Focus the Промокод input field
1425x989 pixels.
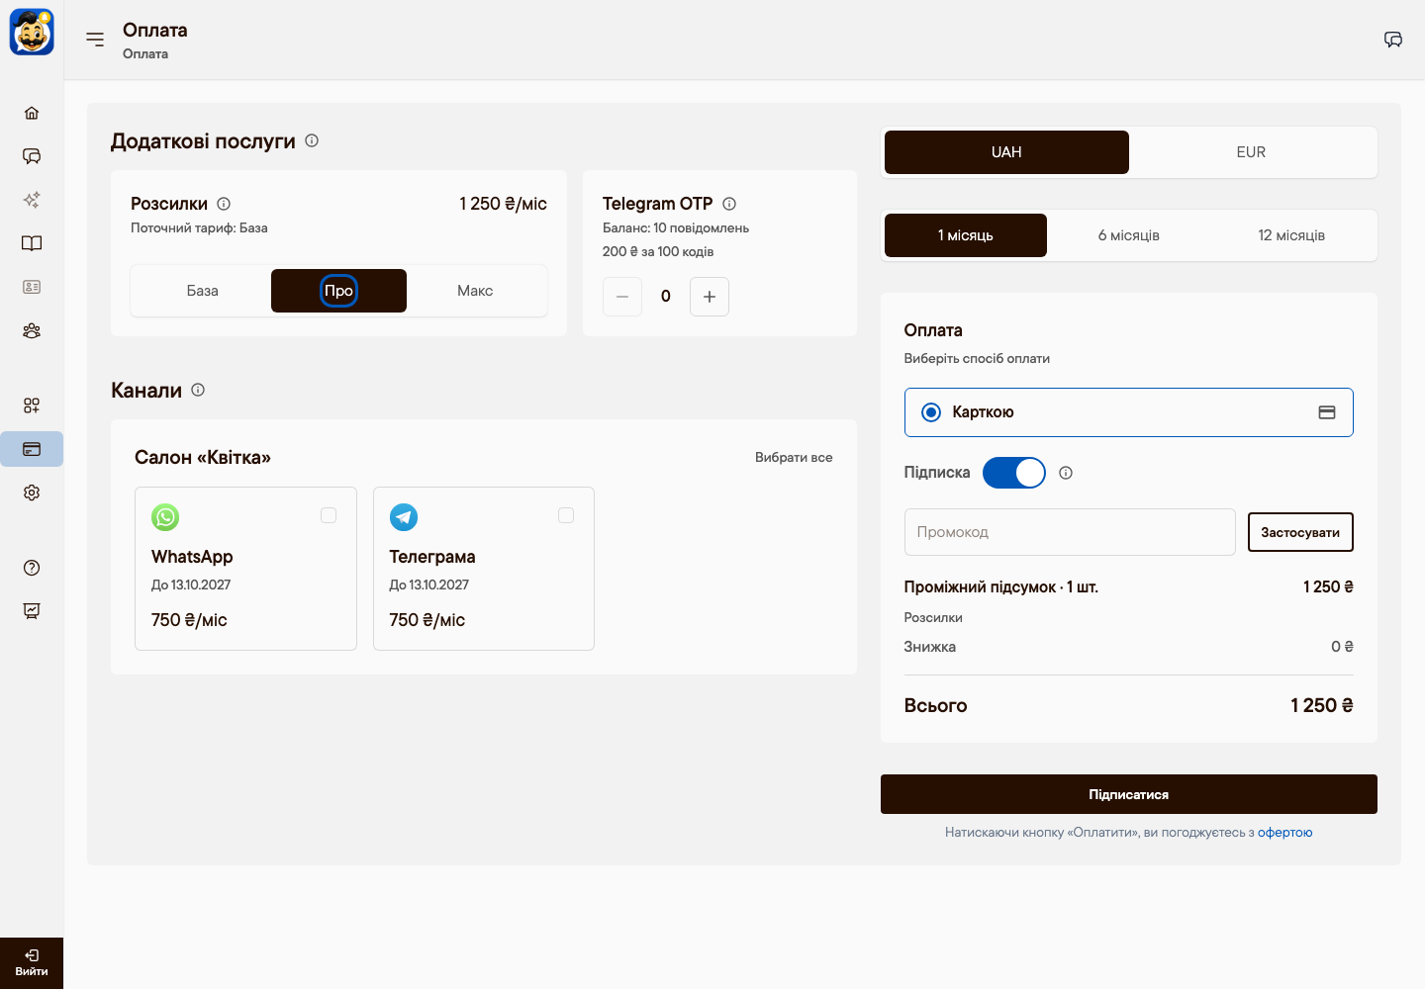[x=1070, y=532]
